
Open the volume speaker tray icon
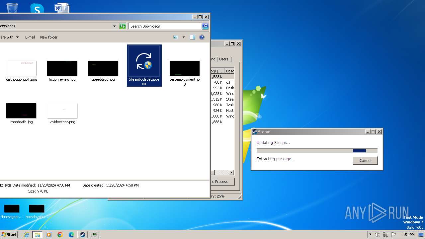click(x=378, y=235)
